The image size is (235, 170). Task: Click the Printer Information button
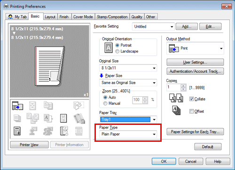(70, 145)
